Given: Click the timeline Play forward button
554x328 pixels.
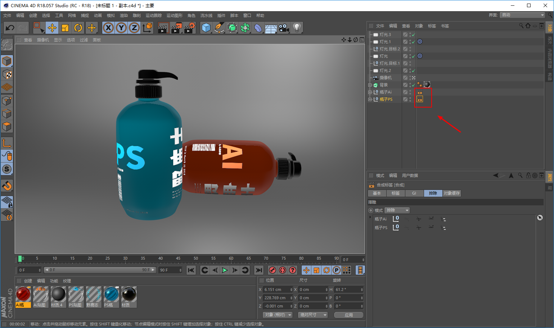Looking at the screenshot, I should coord(225,270).
